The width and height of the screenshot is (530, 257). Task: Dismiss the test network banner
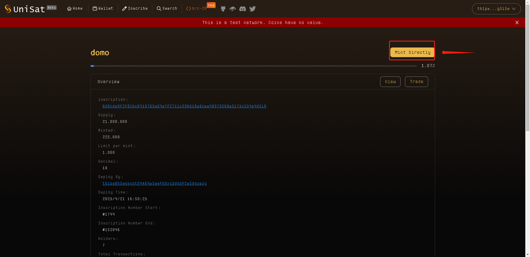pyautogui.click(x=517, y=23)
